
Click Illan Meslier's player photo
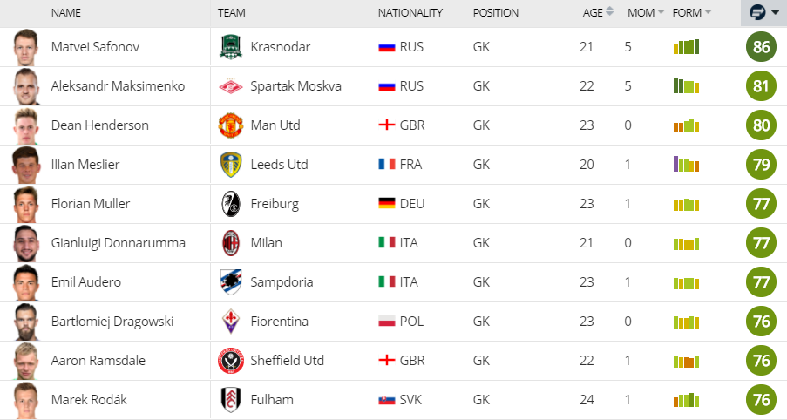(x=26, y=165)
